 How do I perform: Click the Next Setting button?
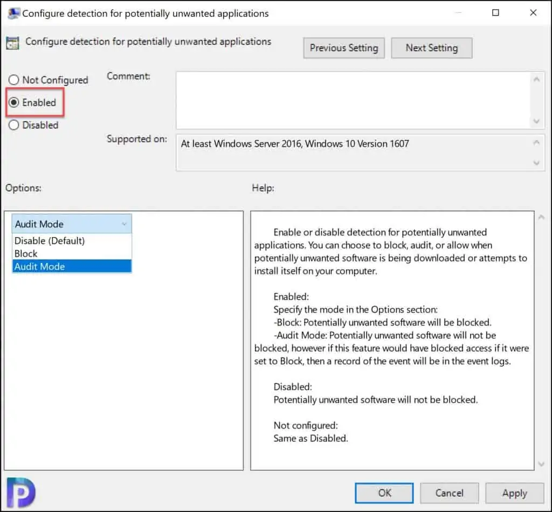pyautogui.click(x=432, y=48)
